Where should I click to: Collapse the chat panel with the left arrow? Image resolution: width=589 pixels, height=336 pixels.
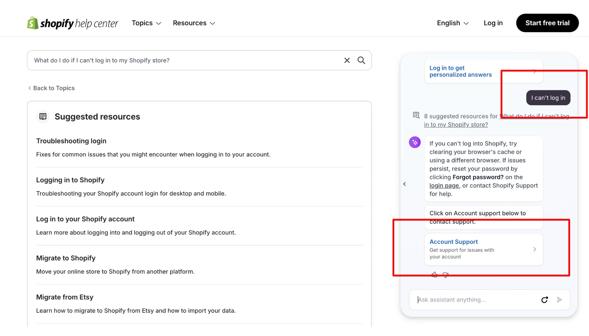pos(405,184)
